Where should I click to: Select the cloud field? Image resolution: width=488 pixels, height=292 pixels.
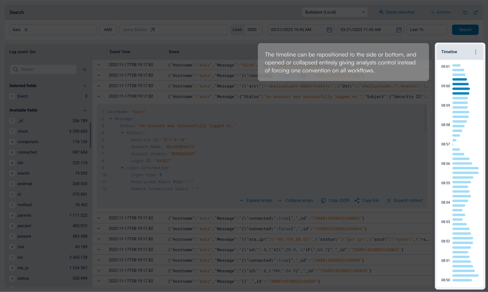[48, 131]
